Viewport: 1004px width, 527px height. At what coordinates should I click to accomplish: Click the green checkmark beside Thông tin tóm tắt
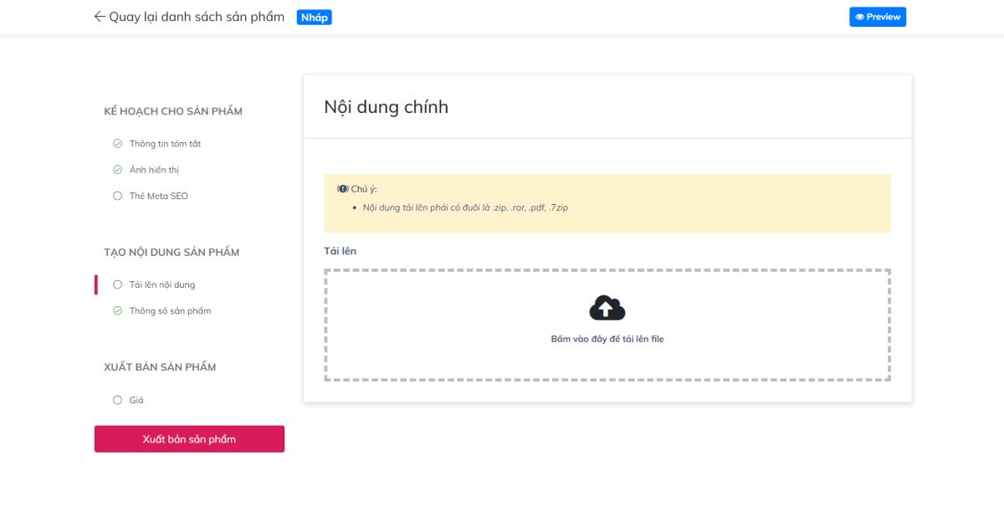pyautogui.click(x=116, y=143)
